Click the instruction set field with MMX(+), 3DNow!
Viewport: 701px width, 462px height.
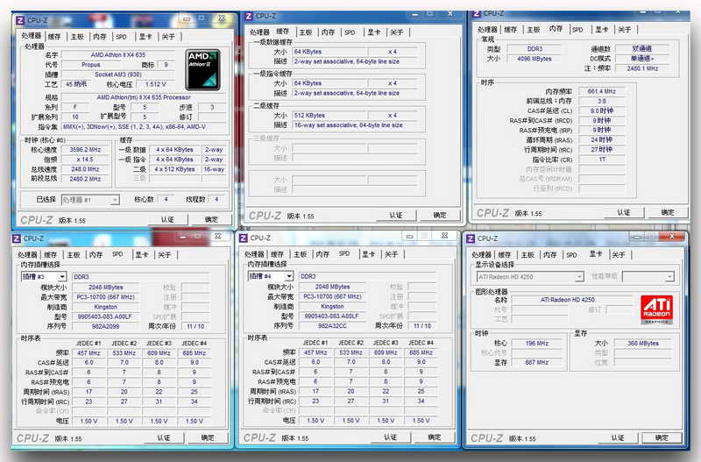[x=143, y=127]
